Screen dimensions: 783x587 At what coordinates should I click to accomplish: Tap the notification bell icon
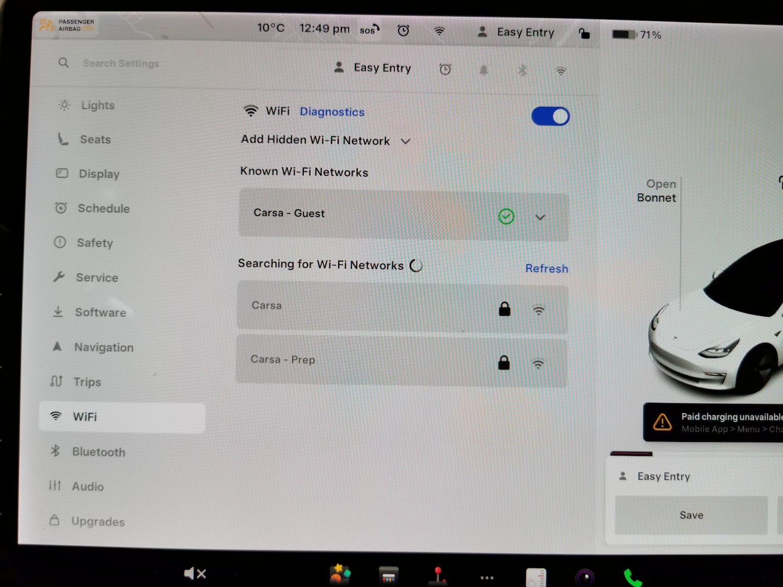[483, 70]
